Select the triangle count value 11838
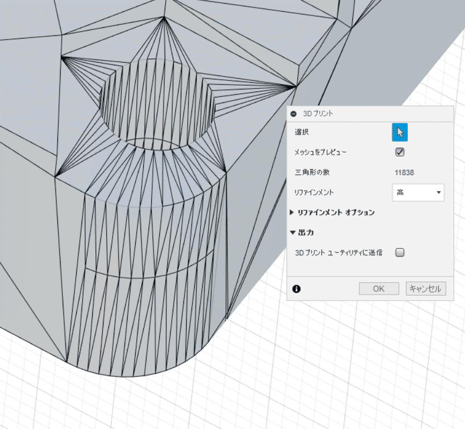 (x=404, y=172)
